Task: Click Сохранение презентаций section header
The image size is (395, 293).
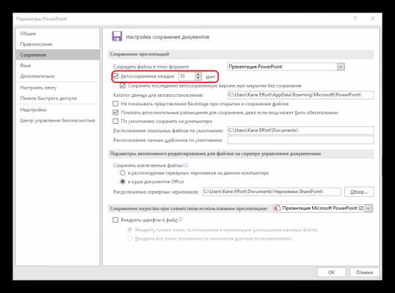Action: click(x=140, y=54)
